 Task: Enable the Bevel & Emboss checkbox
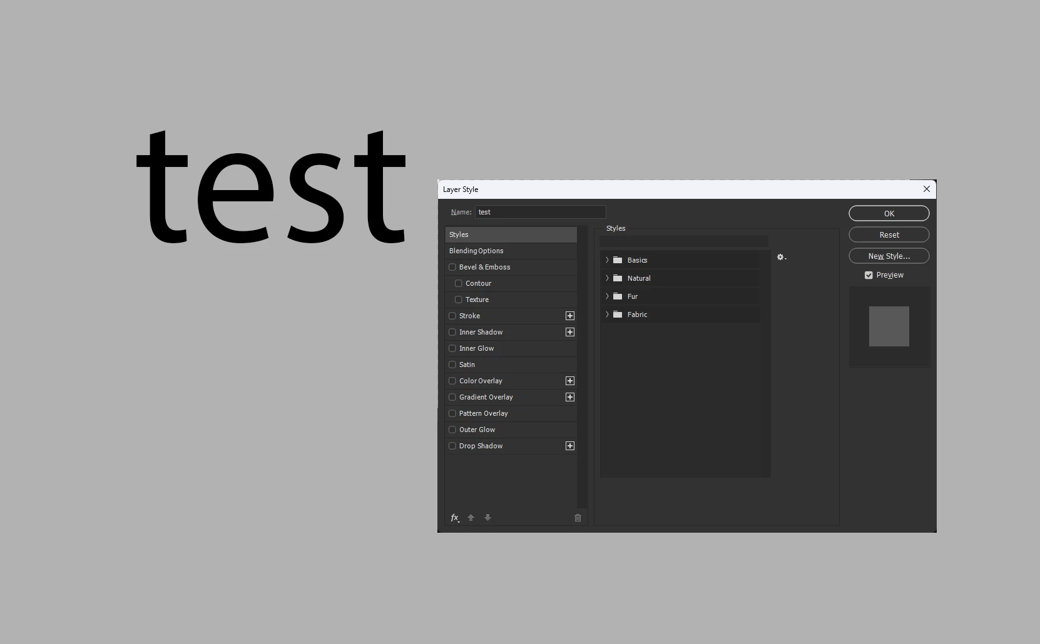(452, 267)
